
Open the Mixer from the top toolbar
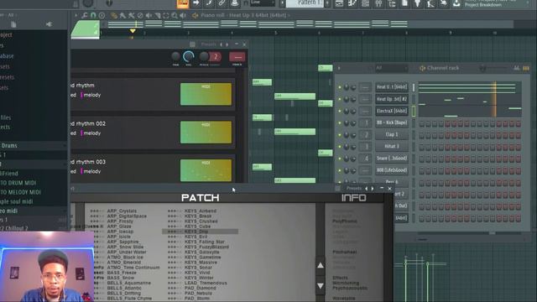coord(378,3)
